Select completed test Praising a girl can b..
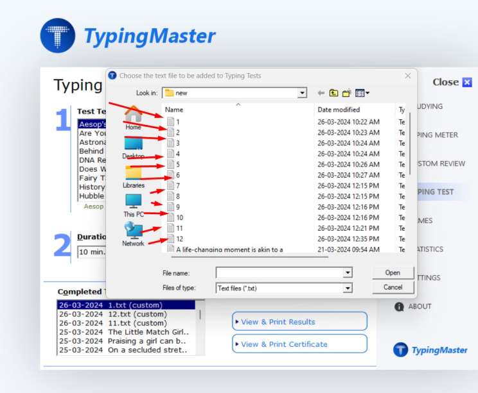 click(x=126, y=341)
